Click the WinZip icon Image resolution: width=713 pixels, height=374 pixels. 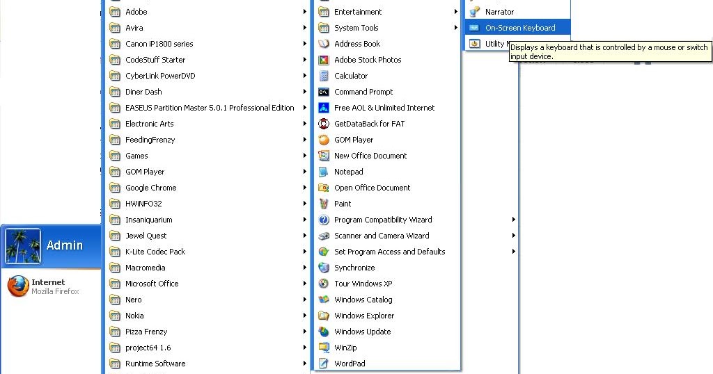(x=323, y=348)
